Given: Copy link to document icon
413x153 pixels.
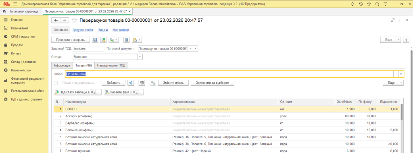Looking at the screenshot, I should pyautogui.click(x=392, y=20).
